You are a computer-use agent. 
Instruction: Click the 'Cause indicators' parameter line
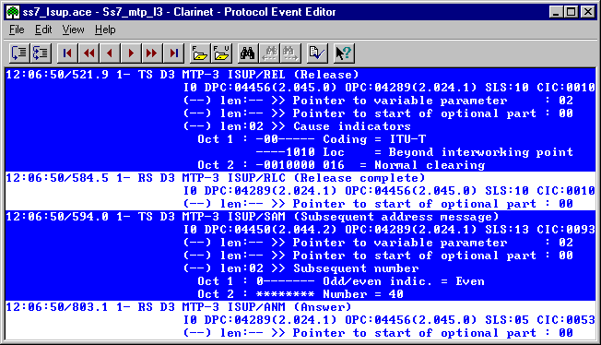coord(297,126)
